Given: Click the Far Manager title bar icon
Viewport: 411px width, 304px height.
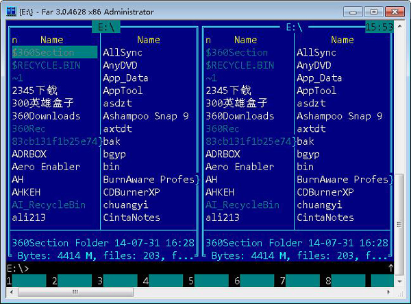Looking at the screenshot, I should point(11,12).
